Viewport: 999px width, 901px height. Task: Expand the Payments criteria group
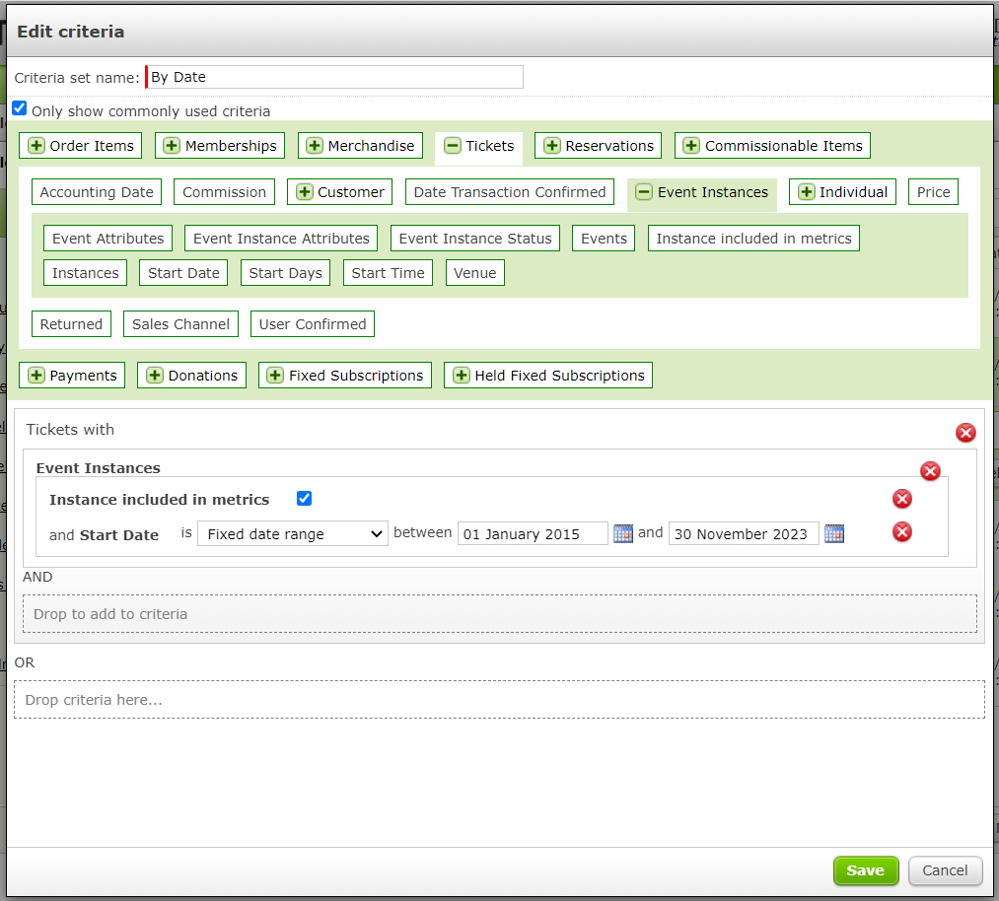click(72, 375)
